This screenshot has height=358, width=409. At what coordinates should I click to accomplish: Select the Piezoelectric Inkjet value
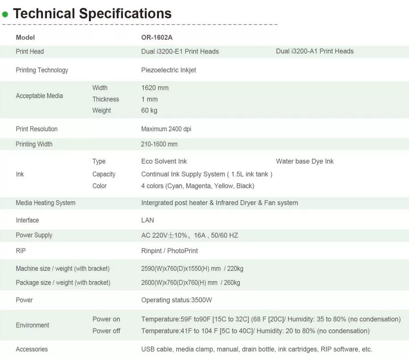168,70
